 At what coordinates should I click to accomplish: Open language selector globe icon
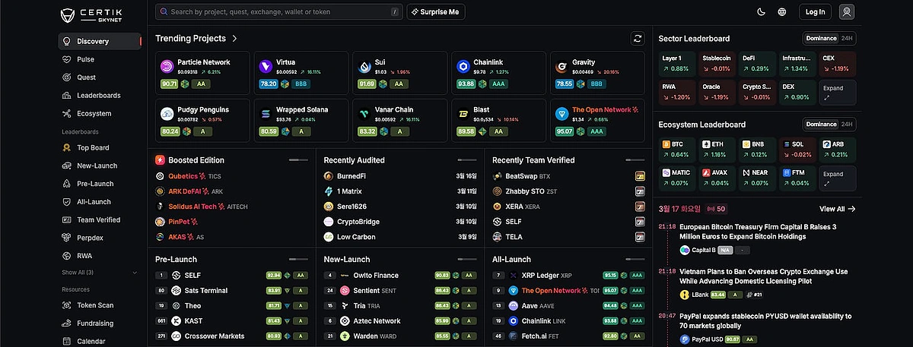782,12
